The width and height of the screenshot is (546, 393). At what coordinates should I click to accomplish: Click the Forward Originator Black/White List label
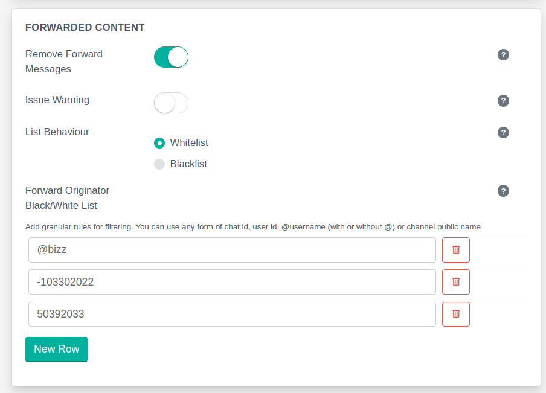(x=67, y=198)
